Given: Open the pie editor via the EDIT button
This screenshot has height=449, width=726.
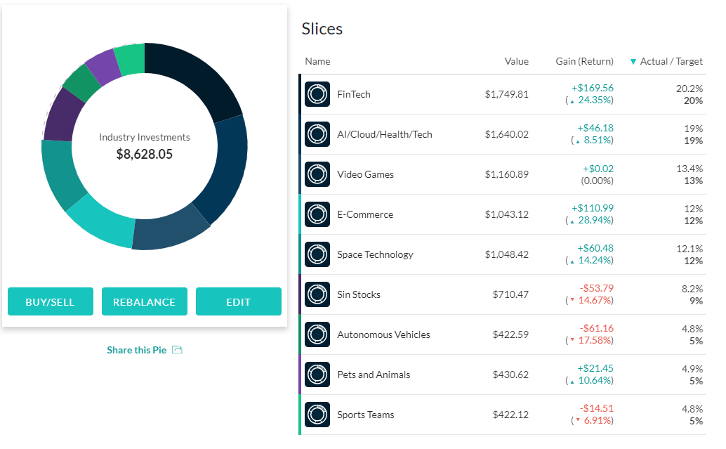Looking at the screenshot, I should click(x=239, y=301).
